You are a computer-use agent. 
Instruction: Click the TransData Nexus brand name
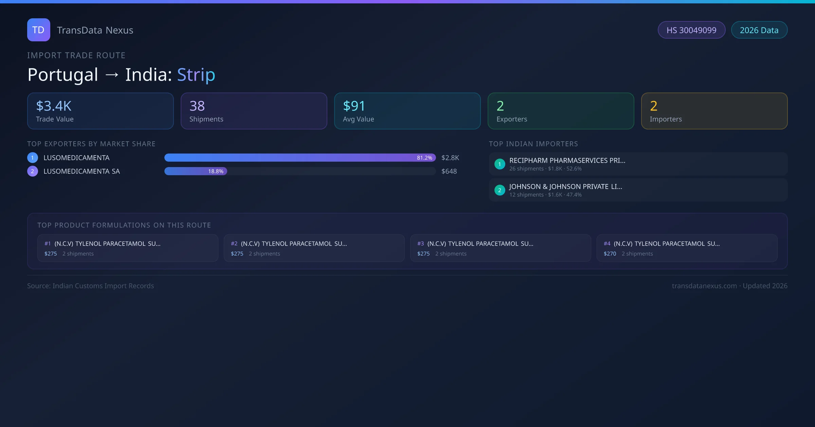[95, 30]
